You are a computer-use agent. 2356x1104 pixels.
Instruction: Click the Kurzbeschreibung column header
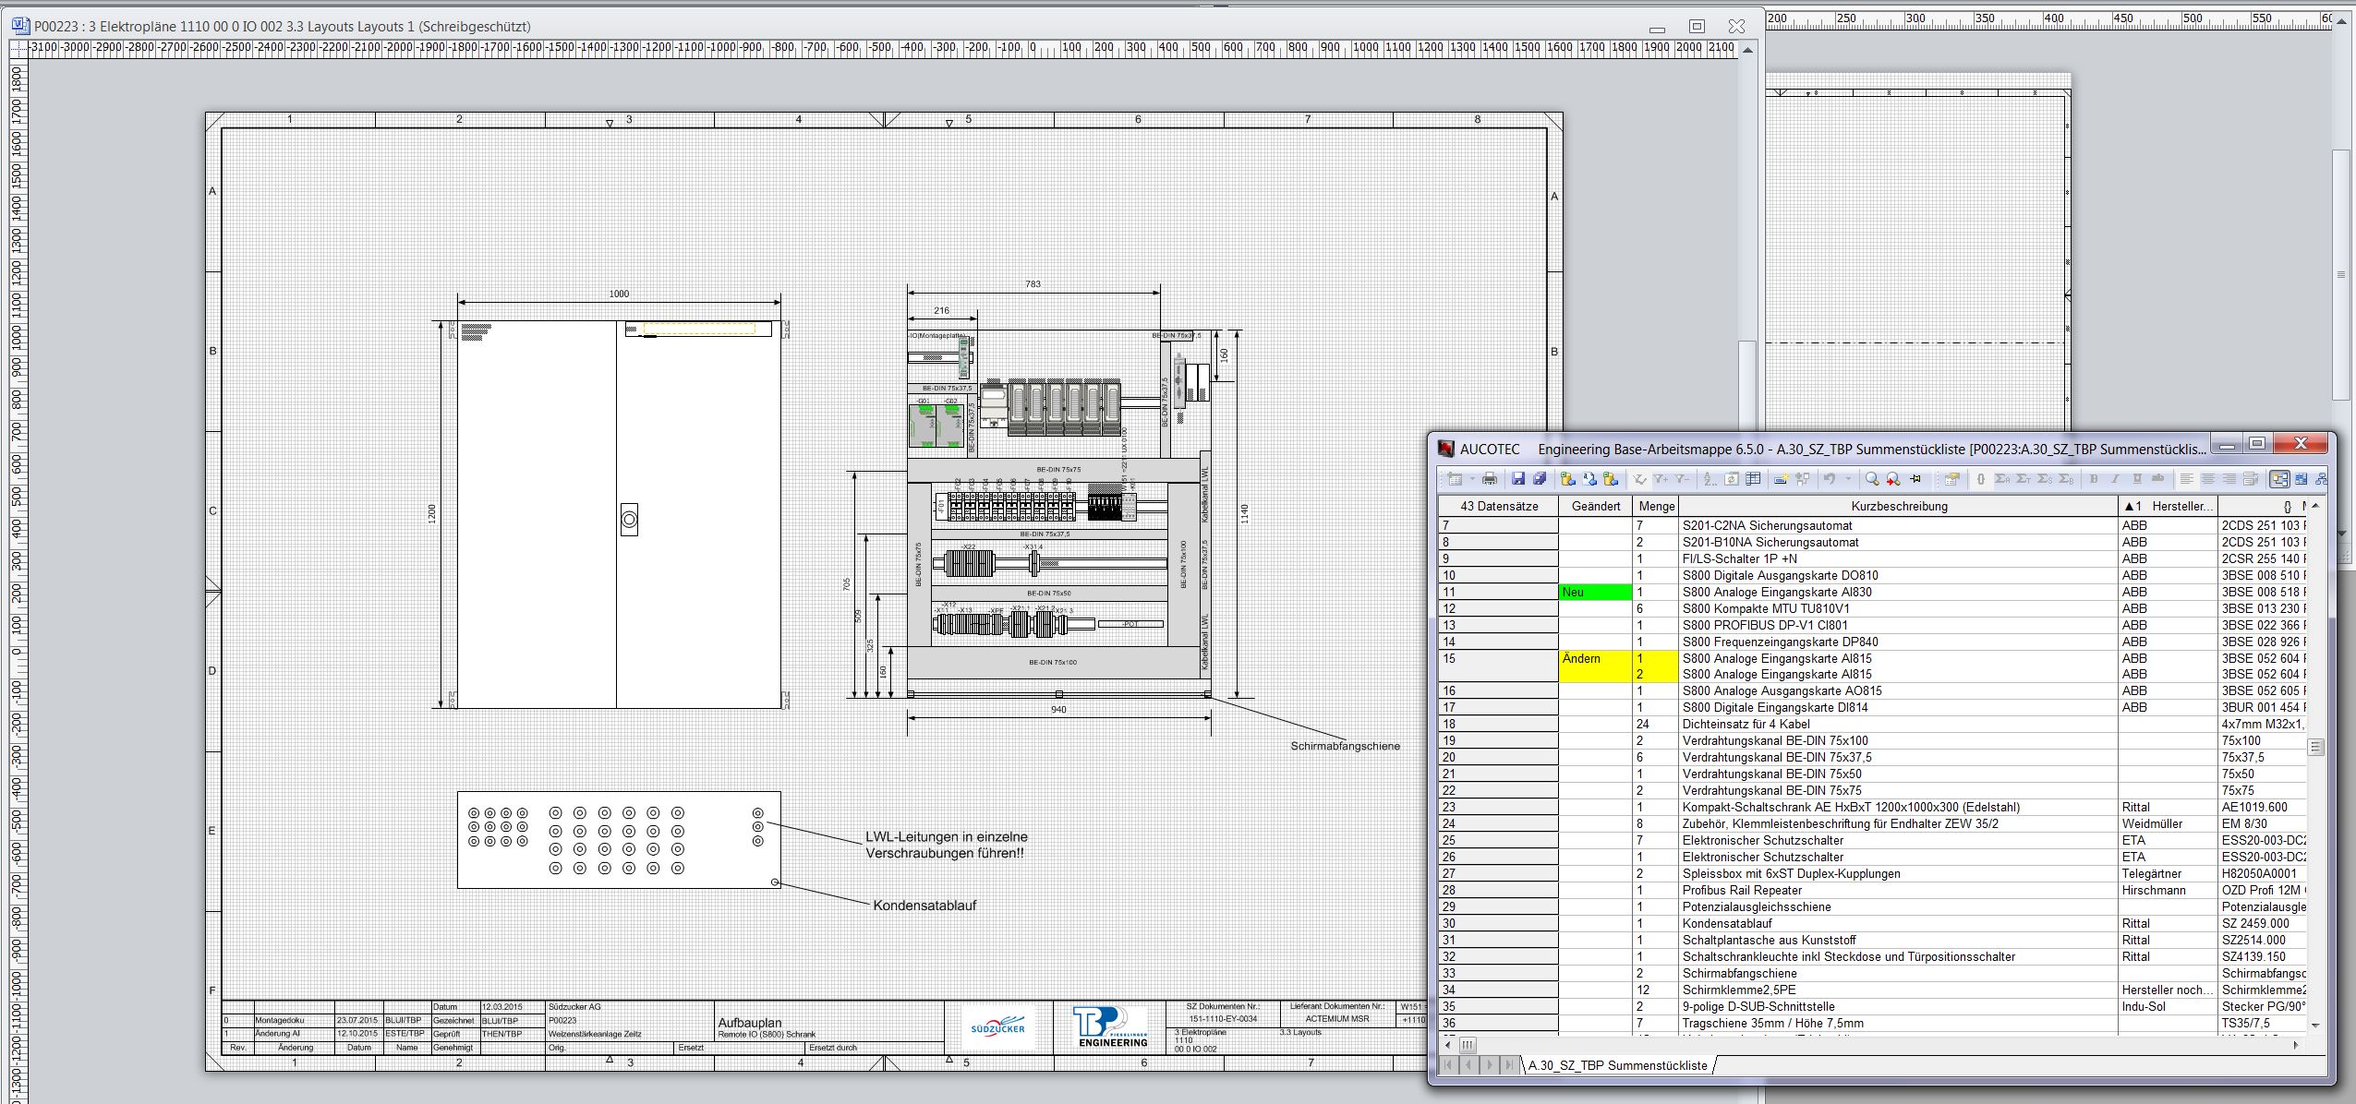point(1898,506)
